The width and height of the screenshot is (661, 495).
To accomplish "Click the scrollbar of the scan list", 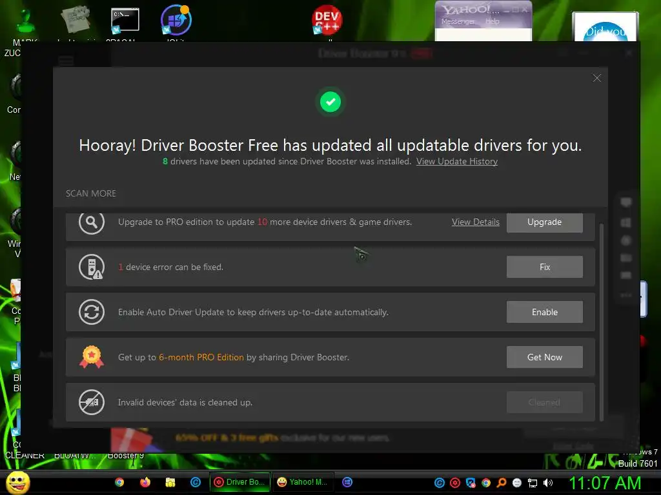I will click(x=601, y=322).
